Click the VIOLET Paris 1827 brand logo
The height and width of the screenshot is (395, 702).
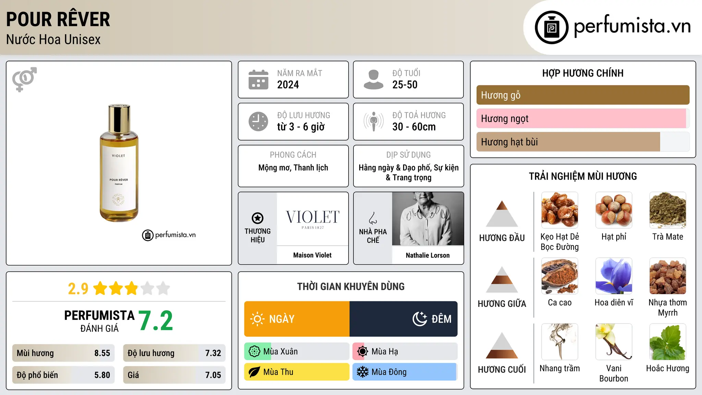(313, 219)
